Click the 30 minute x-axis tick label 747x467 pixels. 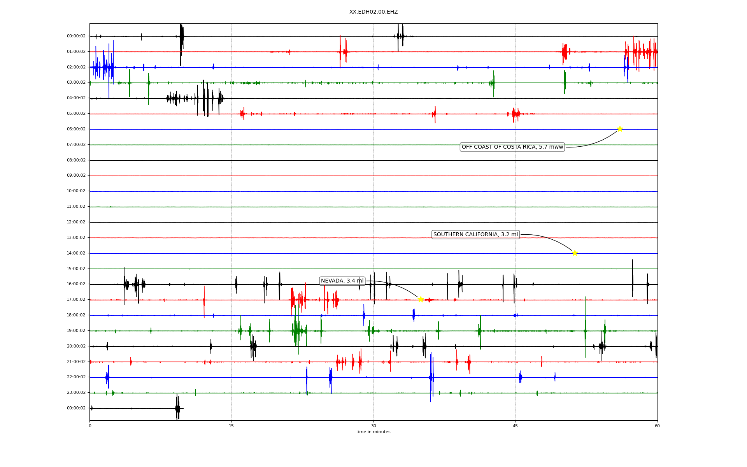(373, 426)
